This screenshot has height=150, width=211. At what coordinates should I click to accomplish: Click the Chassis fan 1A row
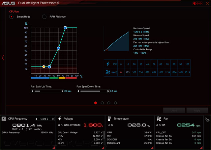tap(178, 136)
